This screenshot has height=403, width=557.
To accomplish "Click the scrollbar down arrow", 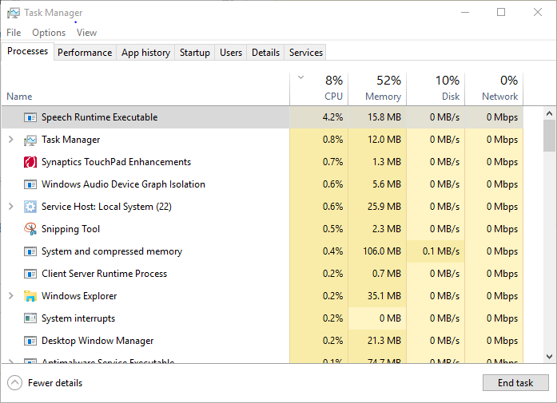I will coord(549,357).
